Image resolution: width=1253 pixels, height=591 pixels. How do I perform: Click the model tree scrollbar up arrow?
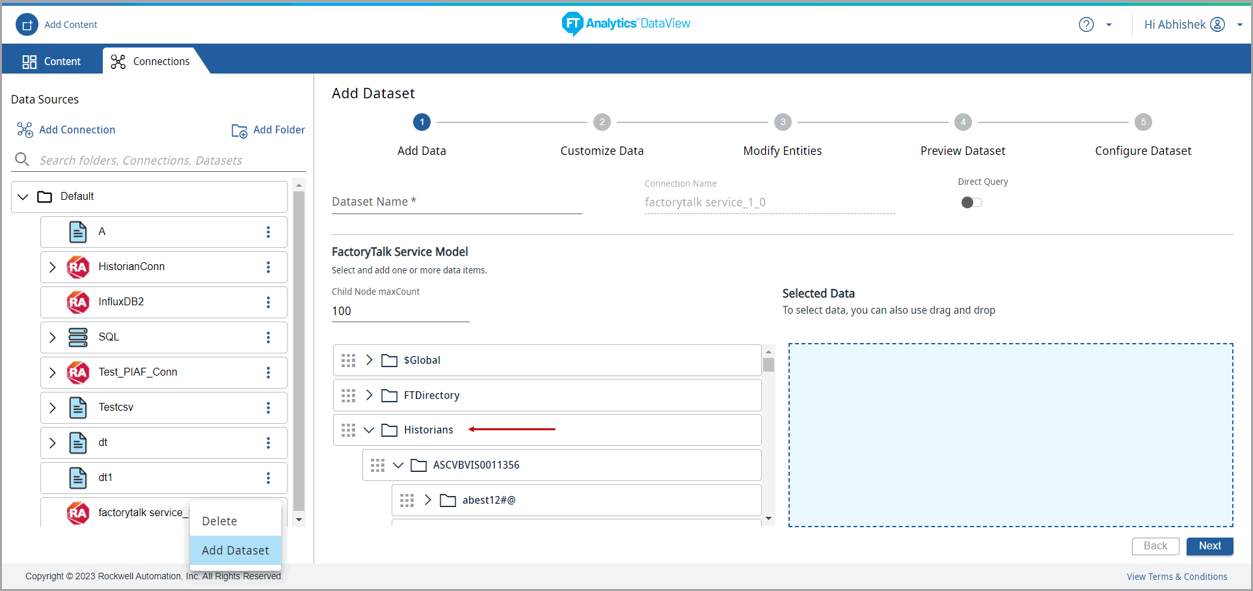coord(769,351)
